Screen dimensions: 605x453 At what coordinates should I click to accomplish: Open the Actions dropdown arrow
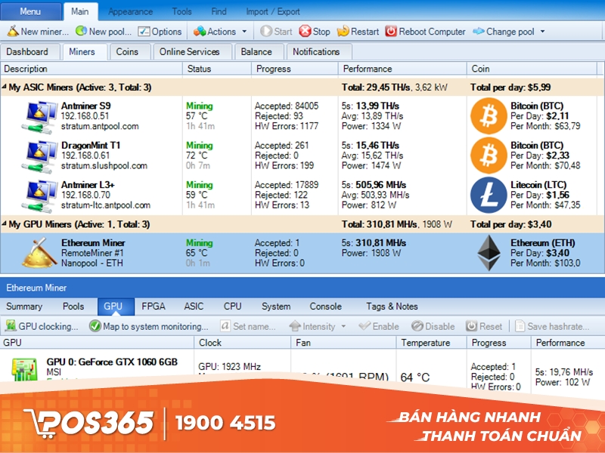(x=244, y=32)
